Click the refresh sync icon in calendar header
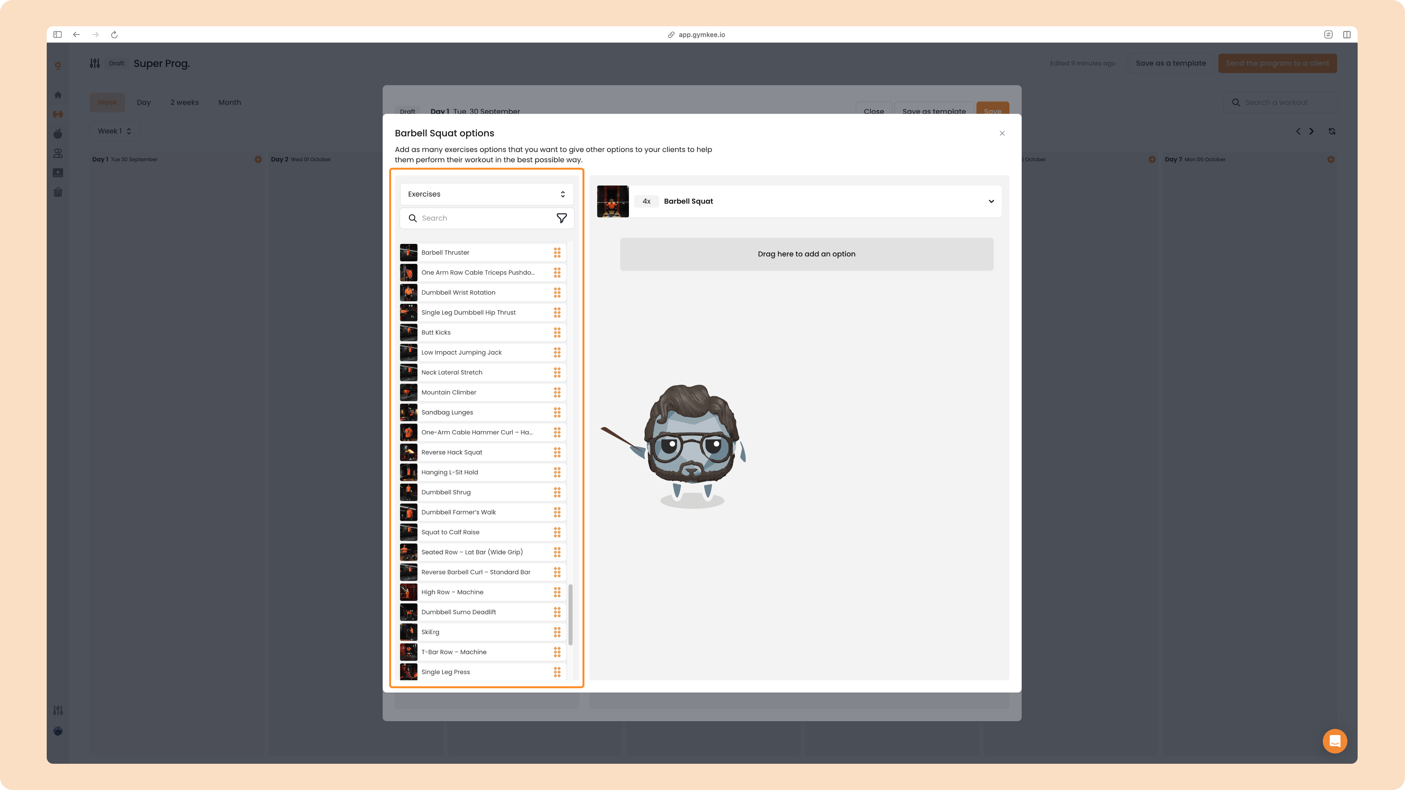Viewport: 1405px width, 790px height. 1332,132
